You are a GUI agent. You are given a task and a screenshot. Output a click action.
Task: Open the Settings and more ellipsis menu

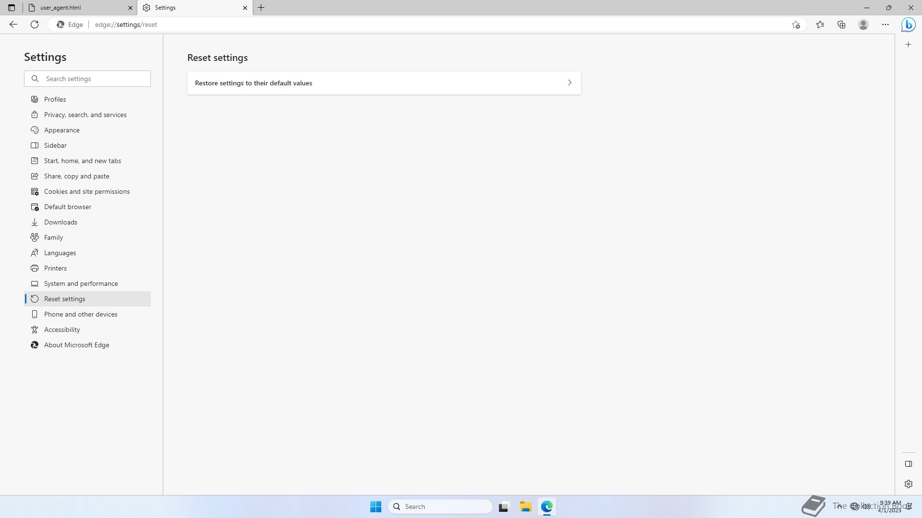pos(886,24)
